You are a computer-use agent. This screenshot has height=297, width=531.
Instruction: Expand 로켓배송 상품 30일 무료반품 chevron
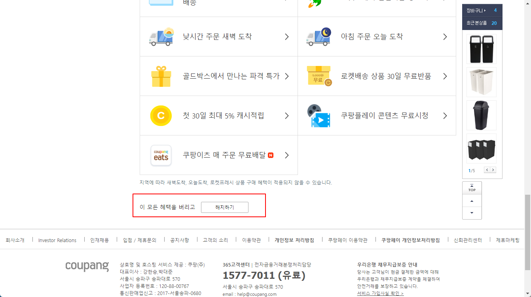pos(445,76)
